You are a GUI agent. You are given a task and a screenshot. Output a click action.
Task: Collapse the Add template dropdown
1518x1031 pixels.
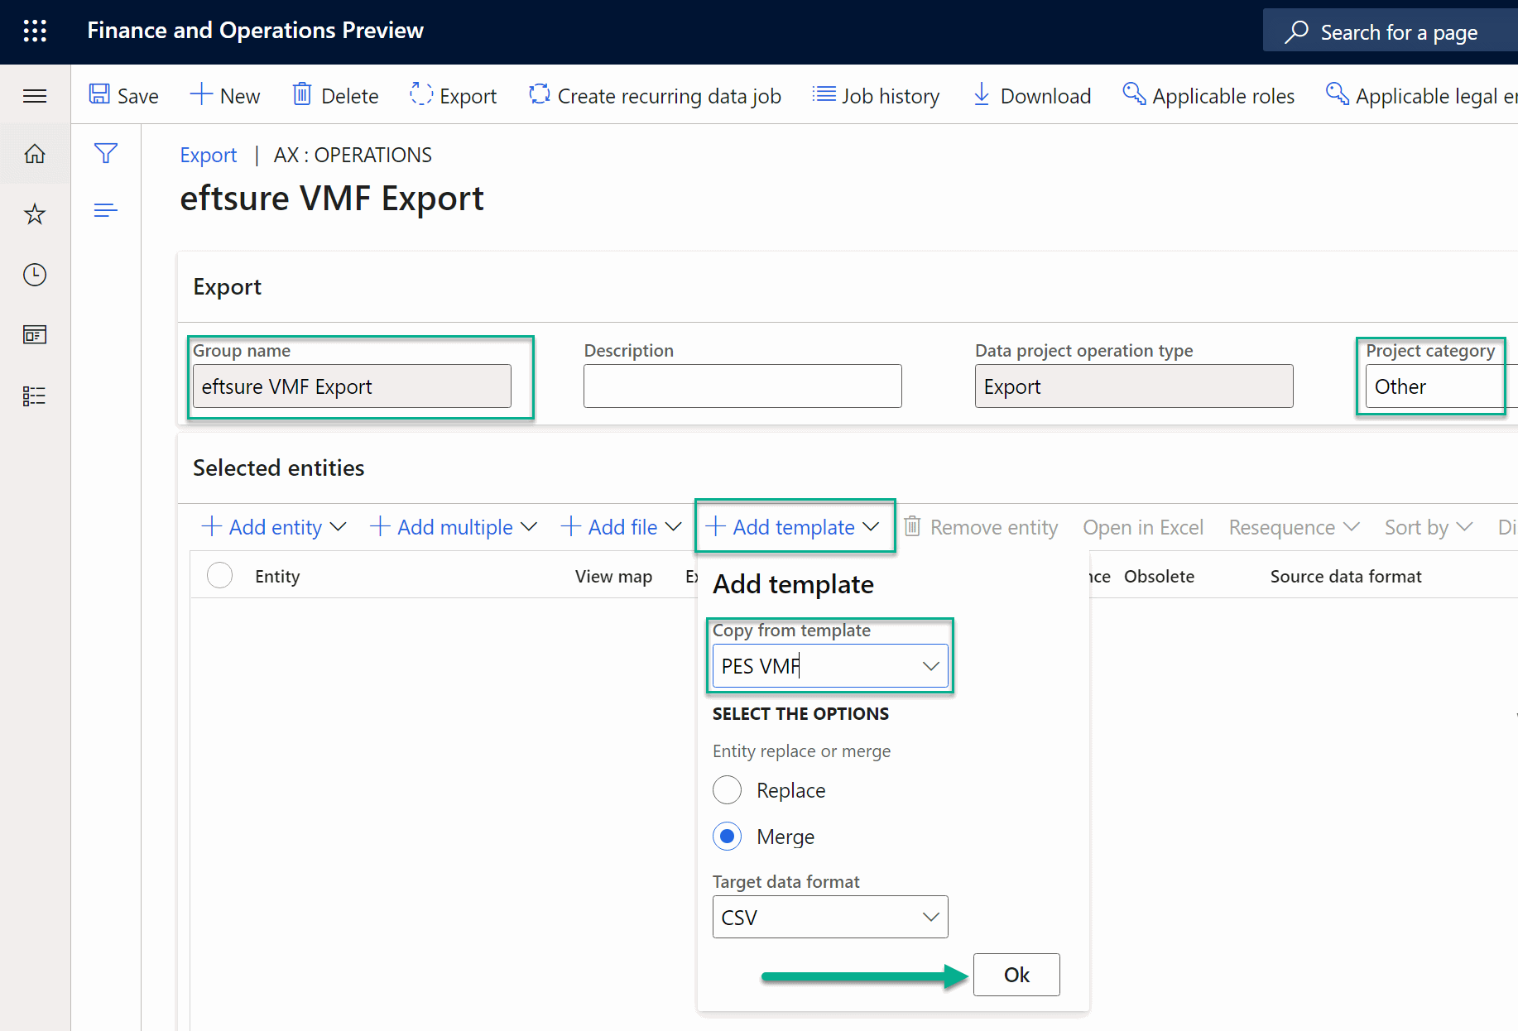tap(793, 527)
